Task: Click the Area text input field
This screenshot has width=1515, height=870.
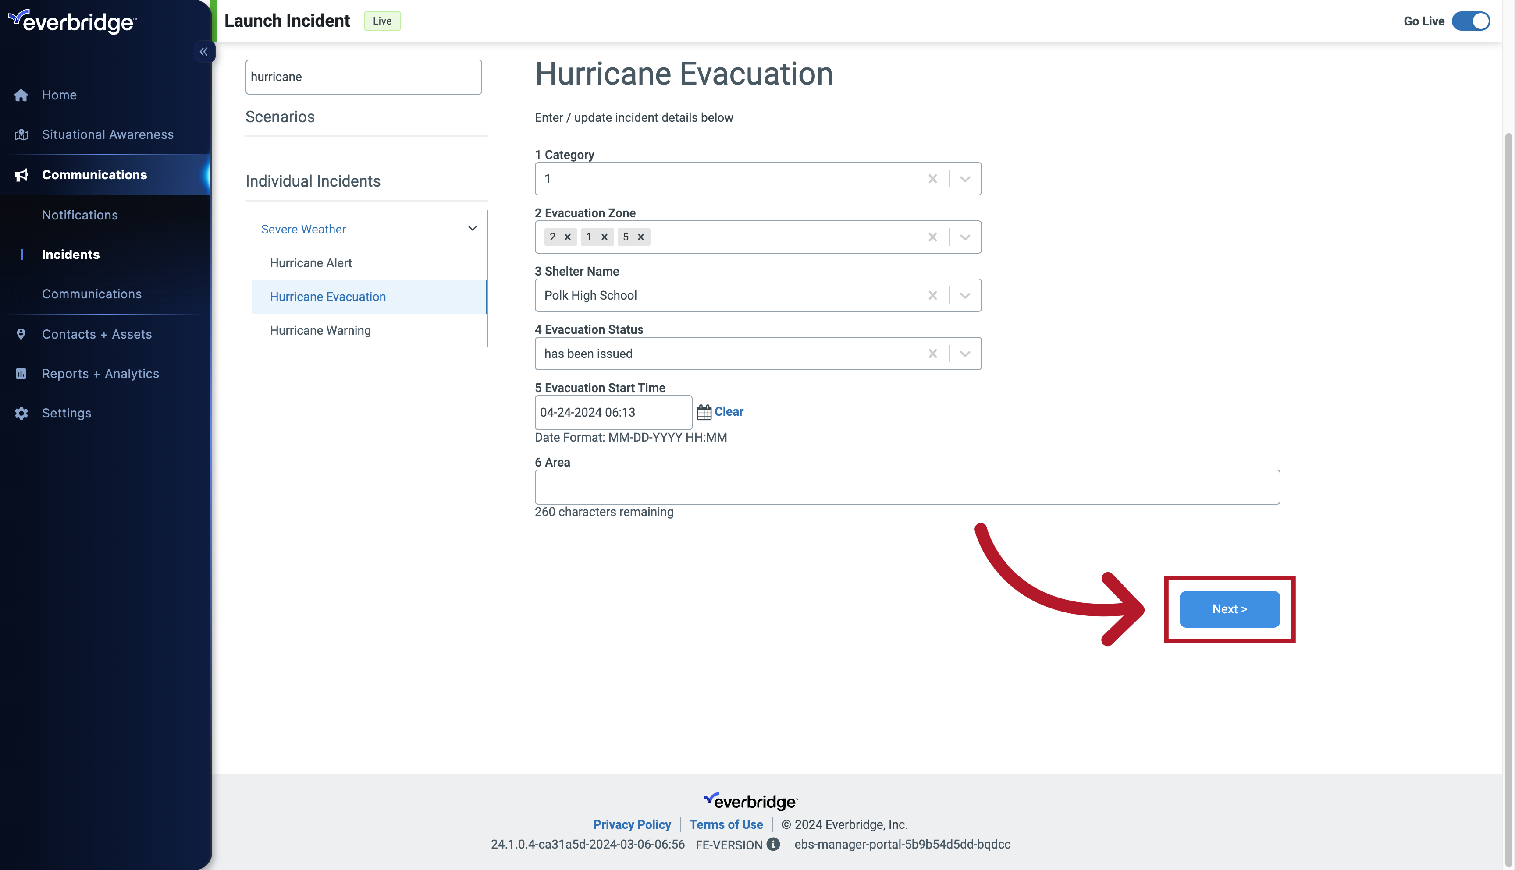Action: pos(906,486)
